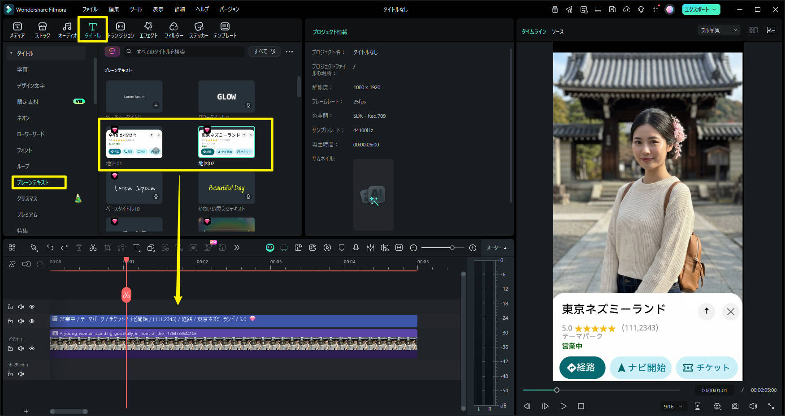Switch to the ソース tab in the preview panel
This screenshot has width=785, height=416.
[x=559, y=32]
